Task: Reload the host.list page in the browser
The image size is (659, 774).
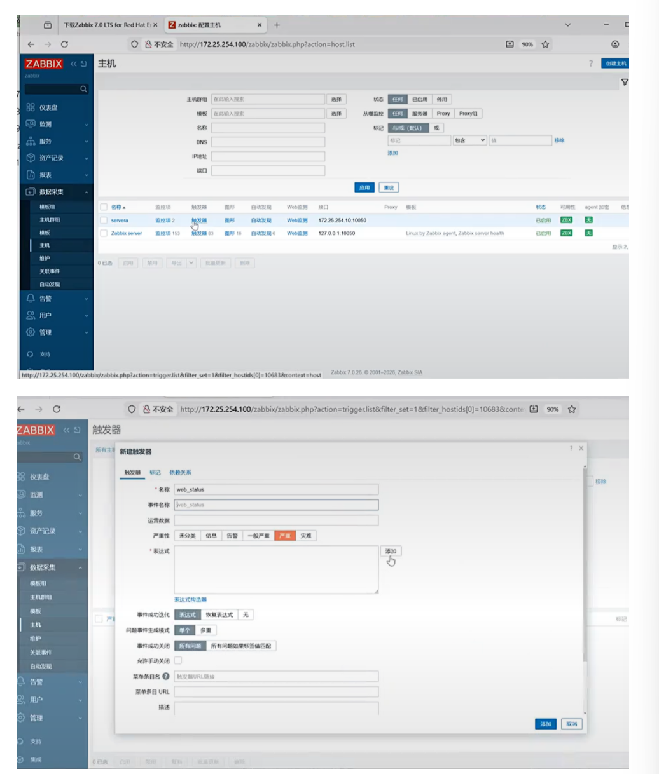Action: [64, 44]
